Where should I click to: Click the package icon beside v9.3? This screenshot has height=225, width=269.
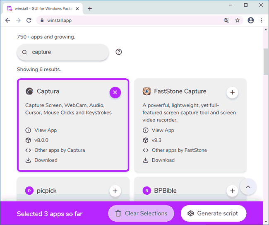[146, 140]
